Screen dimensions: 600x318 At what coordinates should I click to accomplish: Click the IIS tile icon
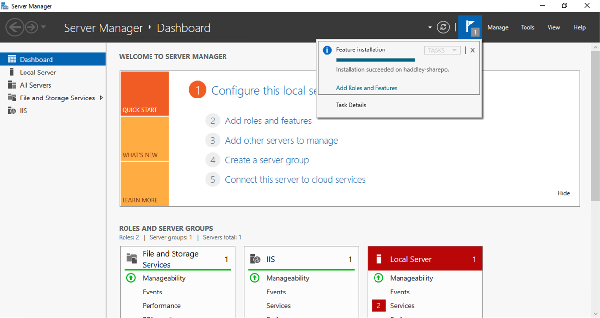[x=255, y=259]
